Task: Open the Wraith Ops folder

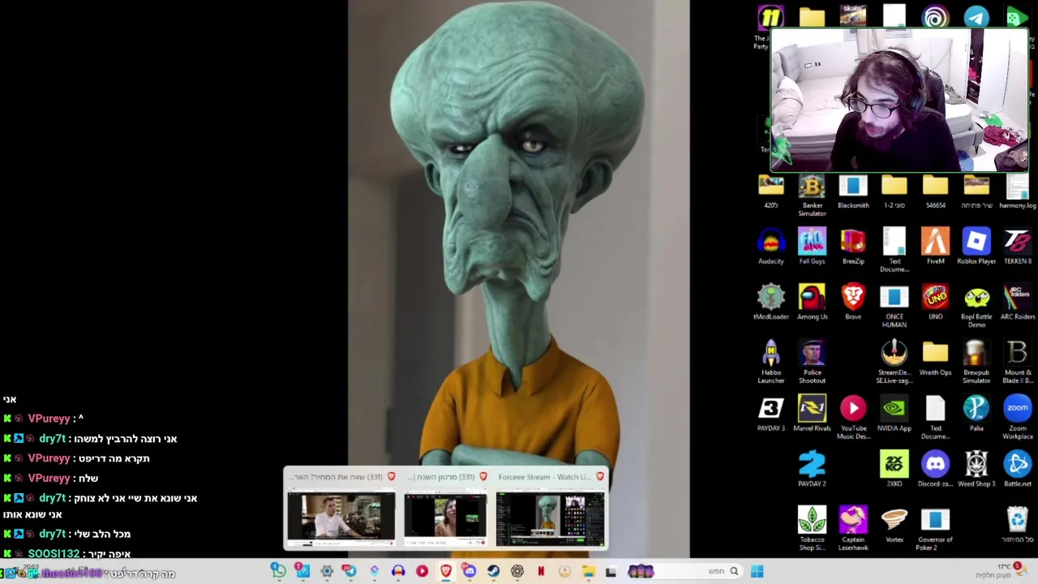Action: pyautogui.click(x=935, y=359)
